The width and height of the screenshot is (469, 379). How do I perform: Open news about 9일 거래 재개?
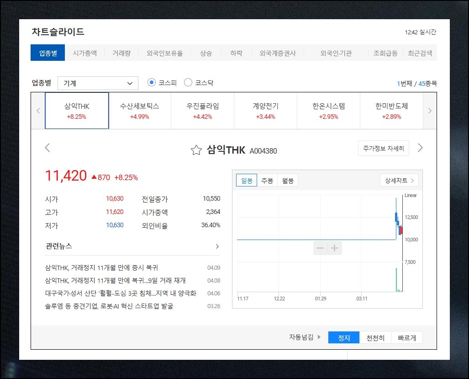115,281
